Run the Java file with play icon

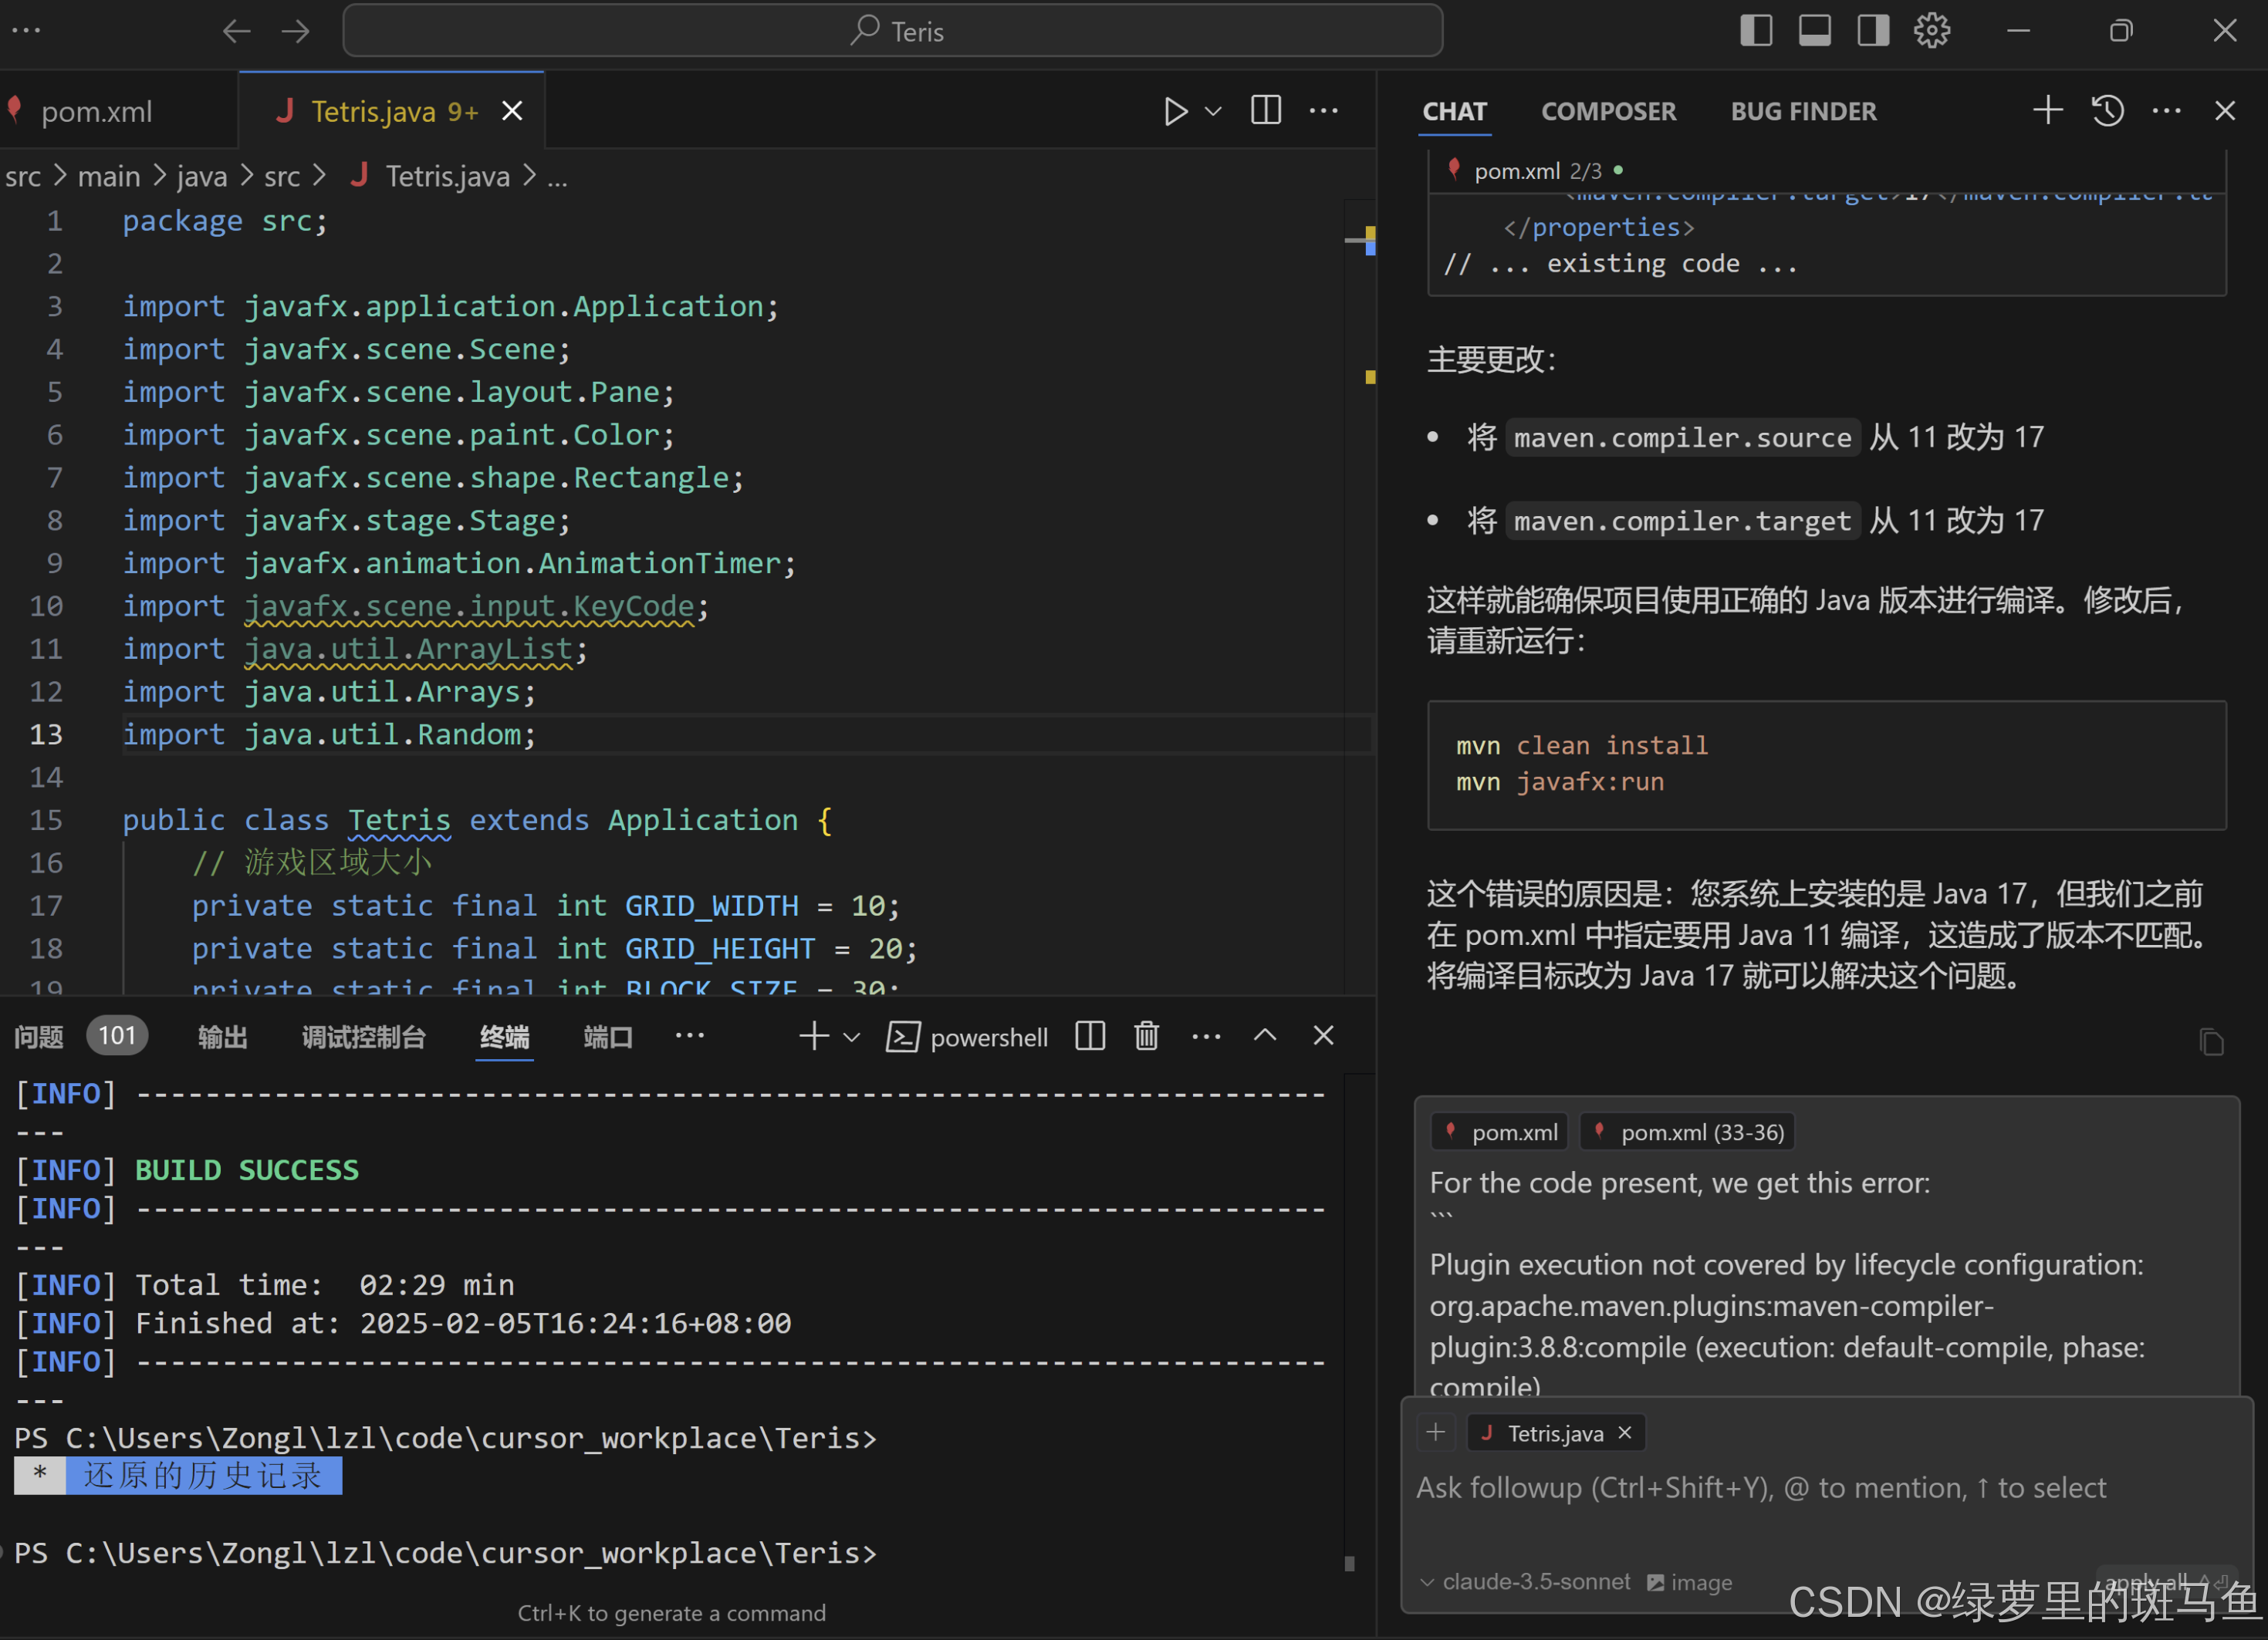tap(1176, 111)
